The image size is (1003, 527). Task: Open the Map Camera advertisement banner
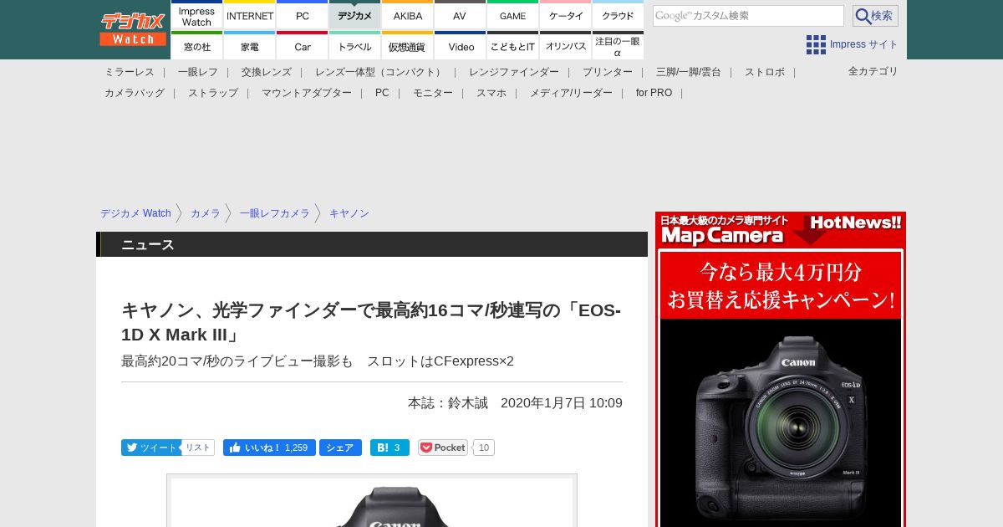[781, 369]
